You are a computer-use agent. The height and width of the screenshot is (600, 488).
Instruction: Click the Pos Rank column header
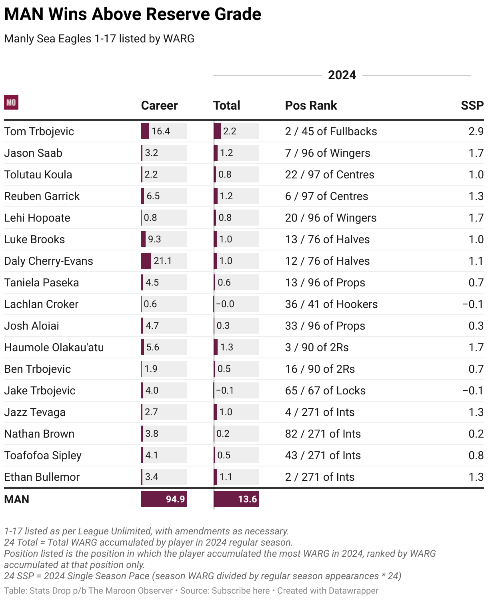click(x=311, y=105)
